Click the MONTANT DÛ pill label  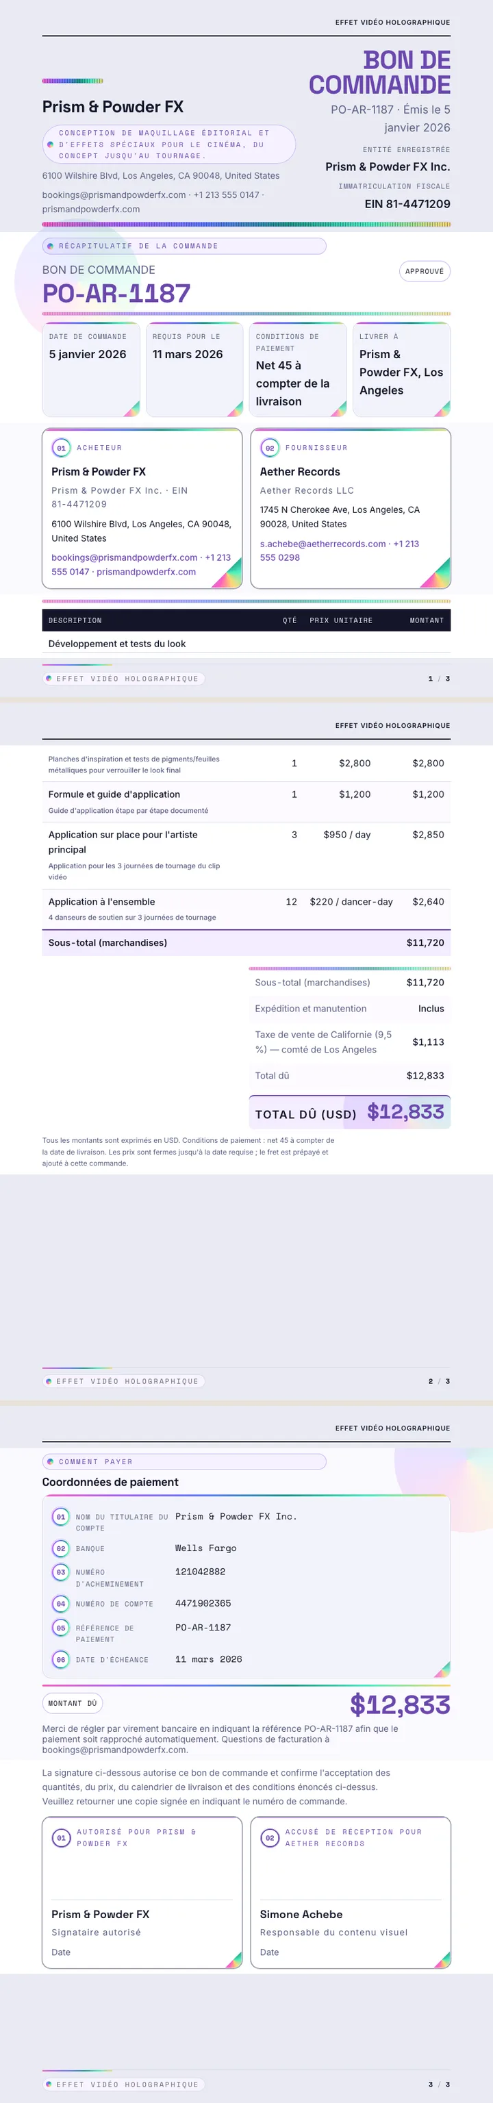click(72, 1703)
